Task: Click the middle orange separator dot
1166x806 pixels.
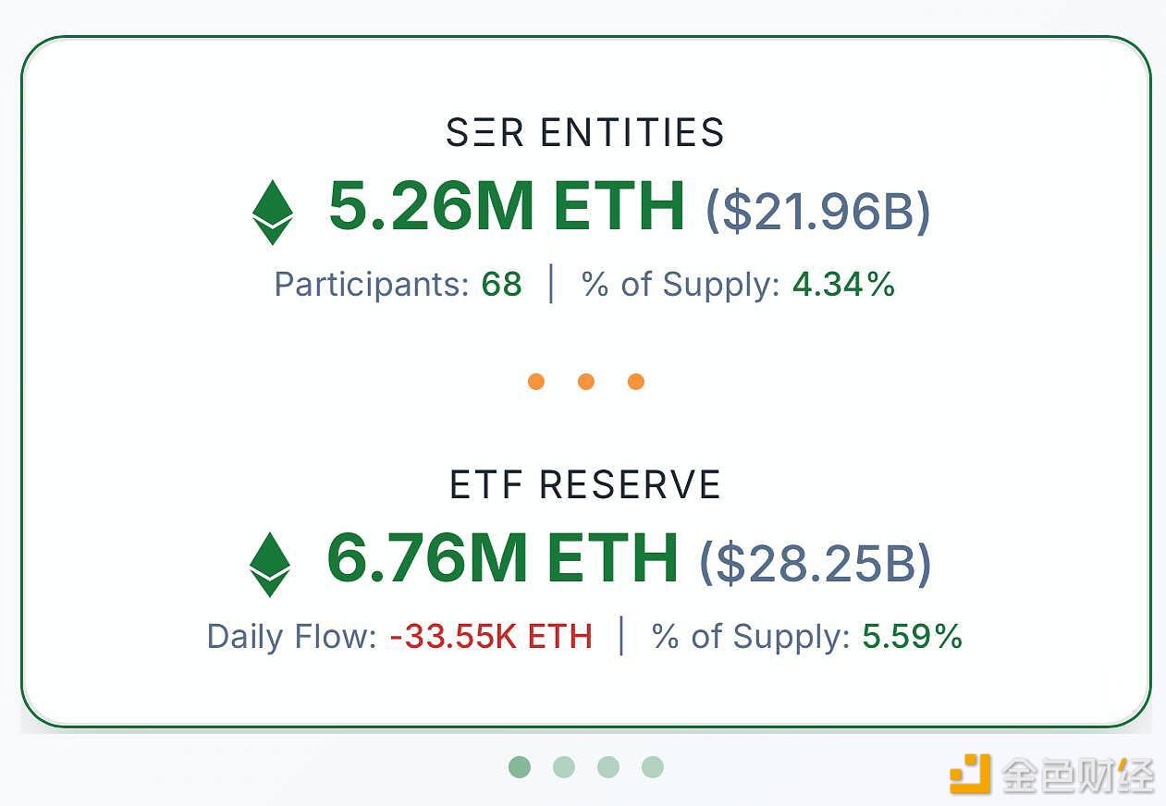Action: (586, 382)
